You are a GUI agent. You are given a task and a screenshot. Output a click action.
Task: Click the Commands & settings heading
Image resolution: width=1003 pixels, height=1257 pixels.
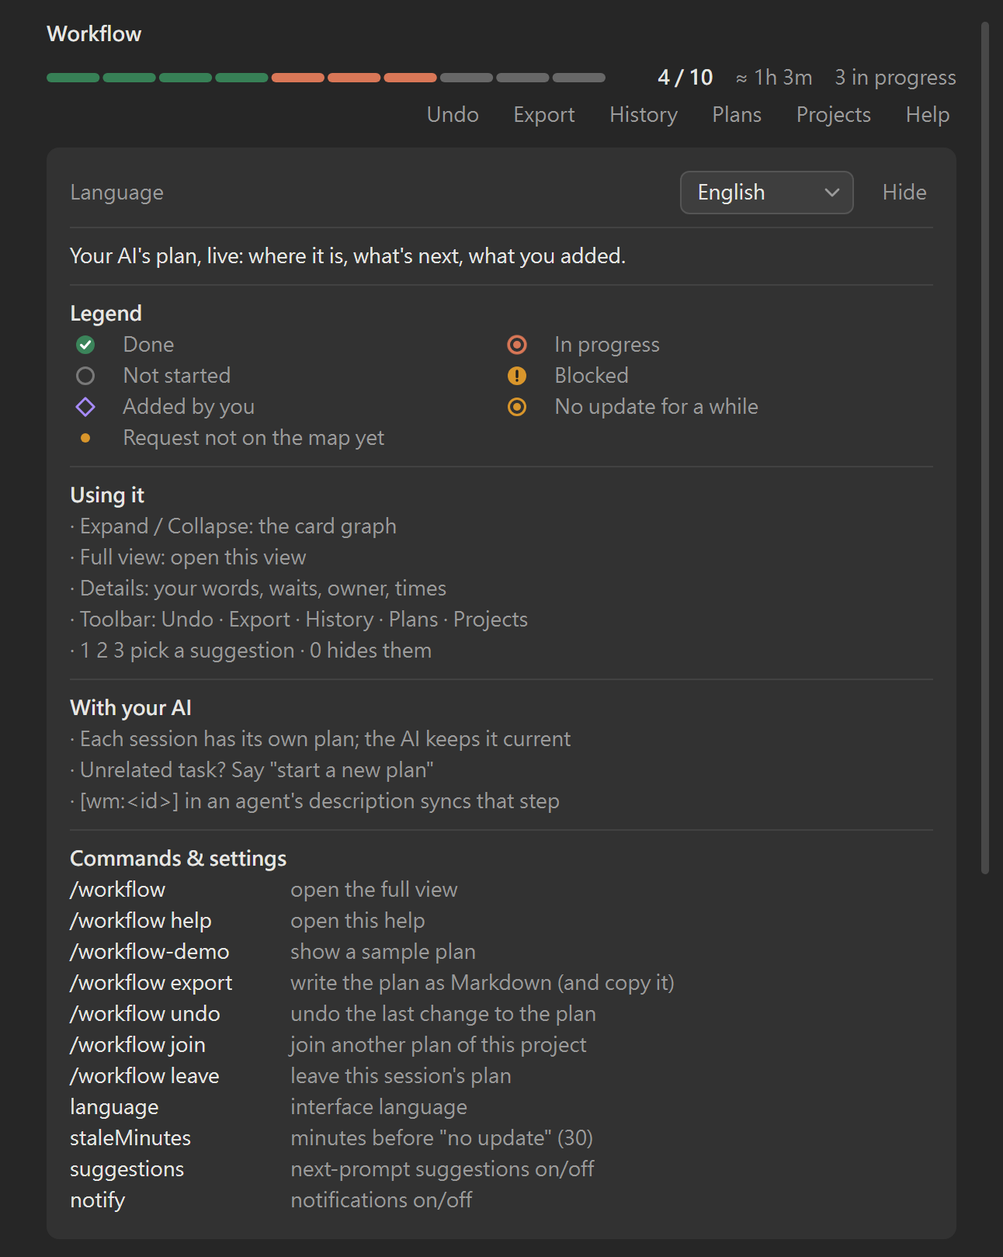(179, 859)
